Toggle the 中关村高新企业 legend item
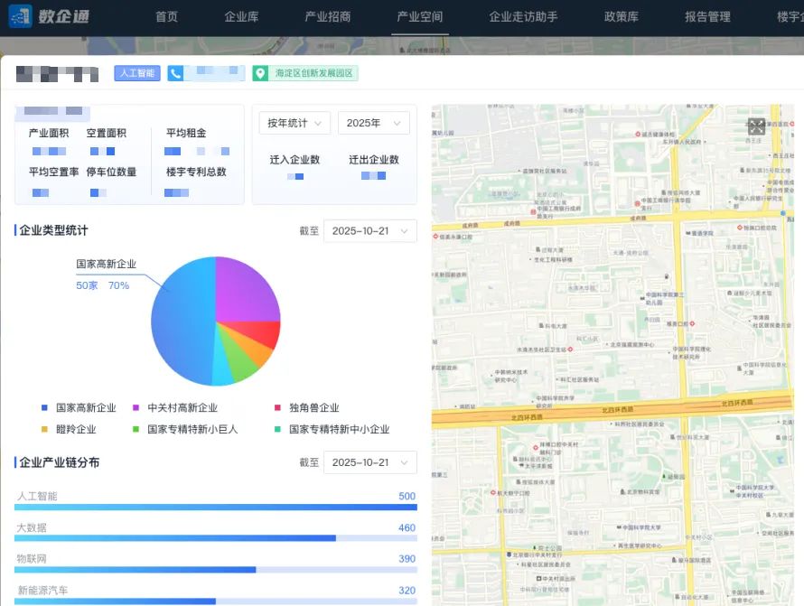Viewport: 804px width, 606px height. click(175, 407)
